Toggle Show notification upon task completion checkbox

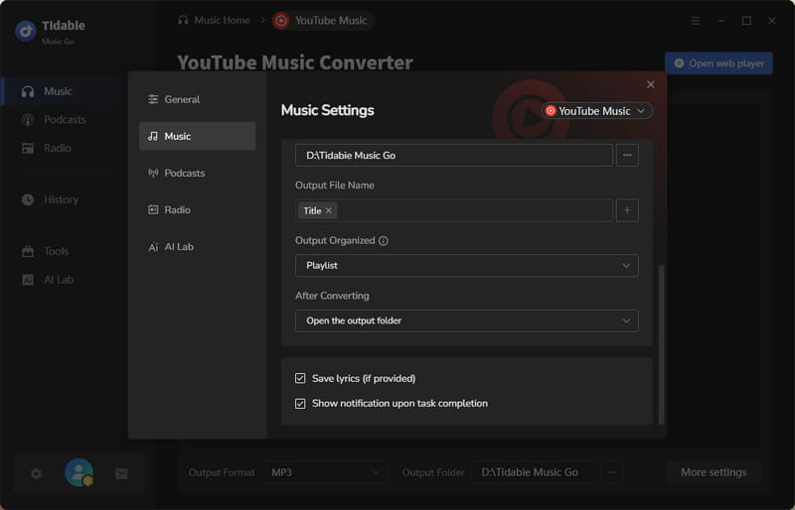pos(300,404)
